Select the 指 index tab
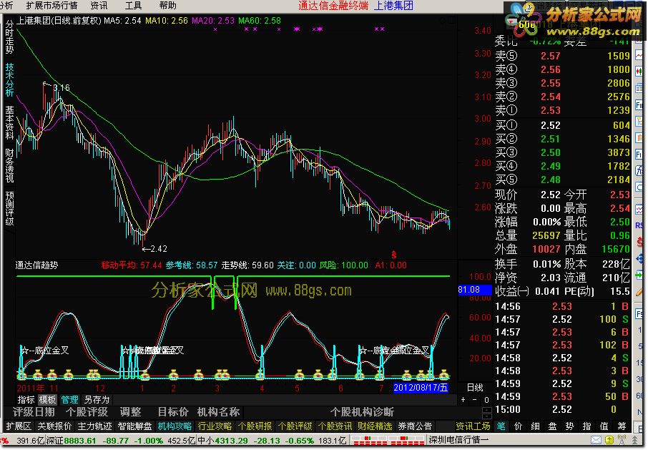The image size is (648, 450). [x=586, y=426]
